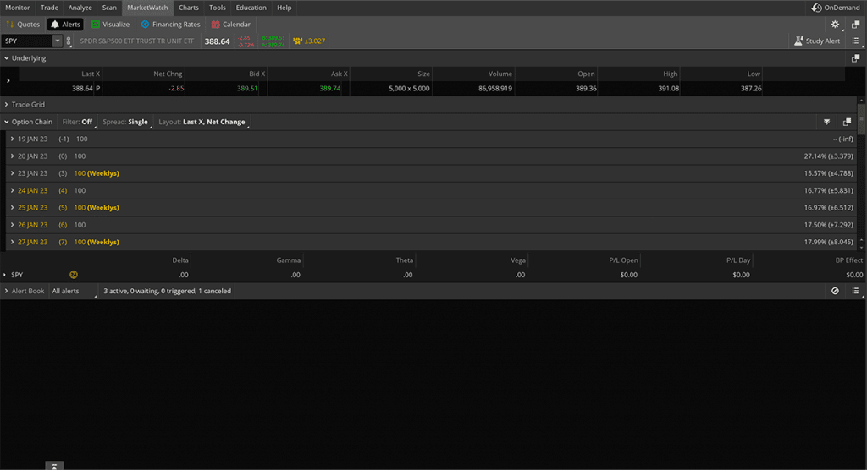Collapse the Underlying section
Viewport: 867px width, 470px height.
[7, 58]
